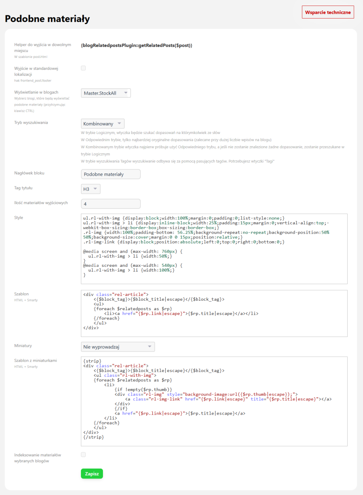The width and height of the screenshot is (363, 495).
Task: Click the Indeksowanie materiałów wybranych blogów label
Action: point(38,458)
